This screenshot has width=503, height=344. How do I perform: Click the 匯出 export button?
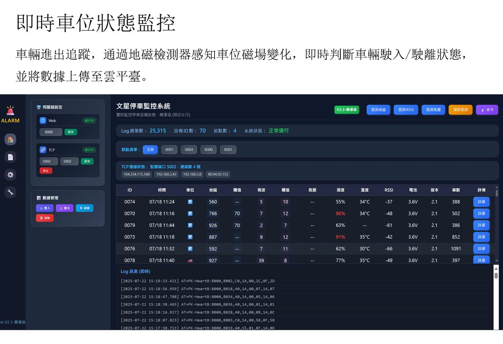coord(65,208)
